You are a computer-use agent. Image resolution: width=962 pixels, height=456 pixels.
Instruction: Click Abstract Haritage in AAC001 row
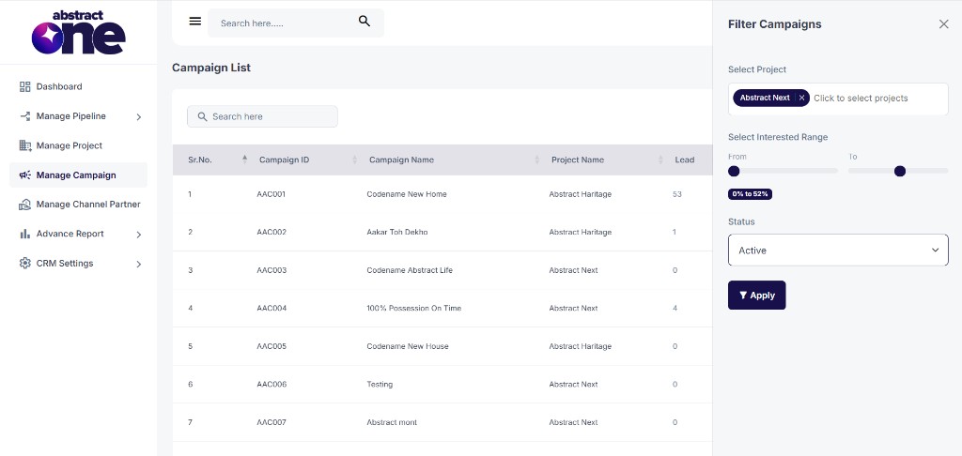click(581, 193)
